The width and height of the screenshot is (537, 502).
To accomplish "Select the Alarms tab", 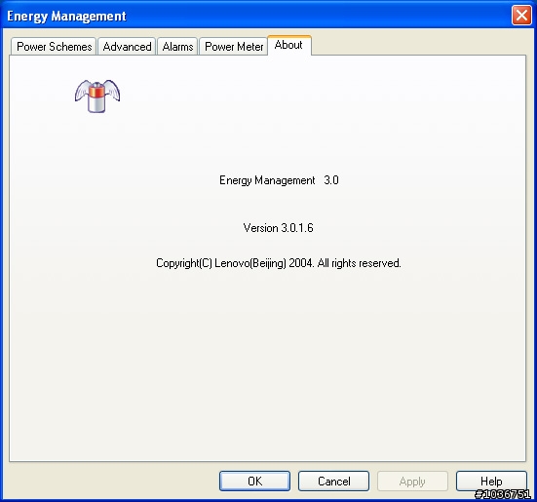I will click(177, 47).
